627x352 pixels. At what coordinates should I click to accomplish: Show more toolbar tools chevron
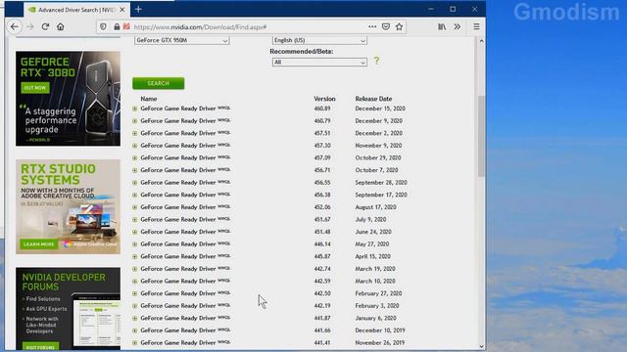click(458, 26)
